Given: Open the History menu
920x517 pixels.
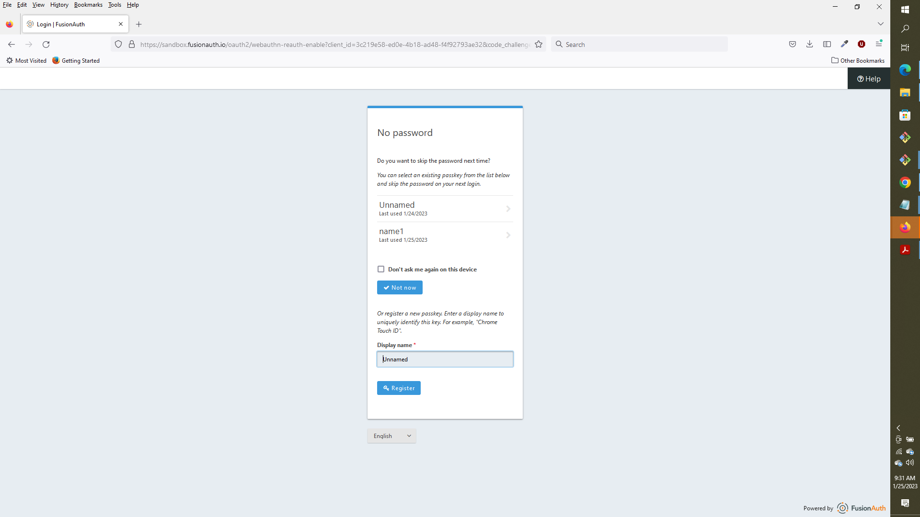Looking at the screenshot, I should point(59,5).
